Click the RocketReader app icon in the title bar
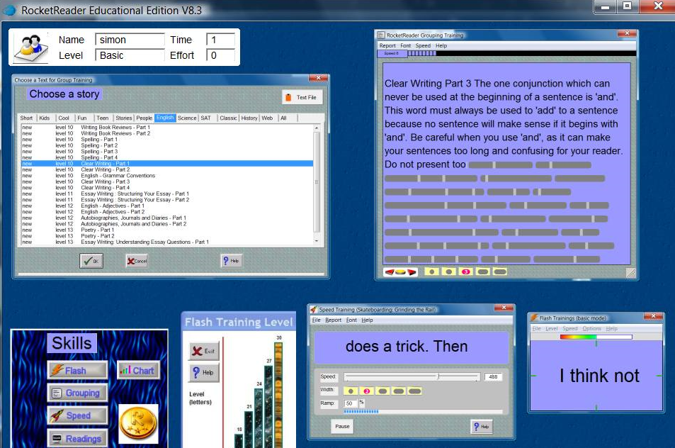This screenshot has height=448, width=675. (x=9, y=11)
